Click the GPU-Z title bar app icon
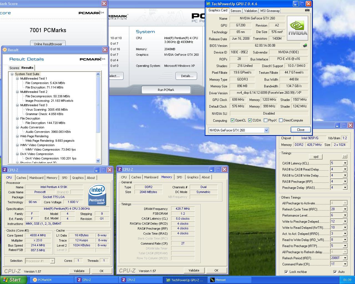Screen dimensions: 355x284 209,4
